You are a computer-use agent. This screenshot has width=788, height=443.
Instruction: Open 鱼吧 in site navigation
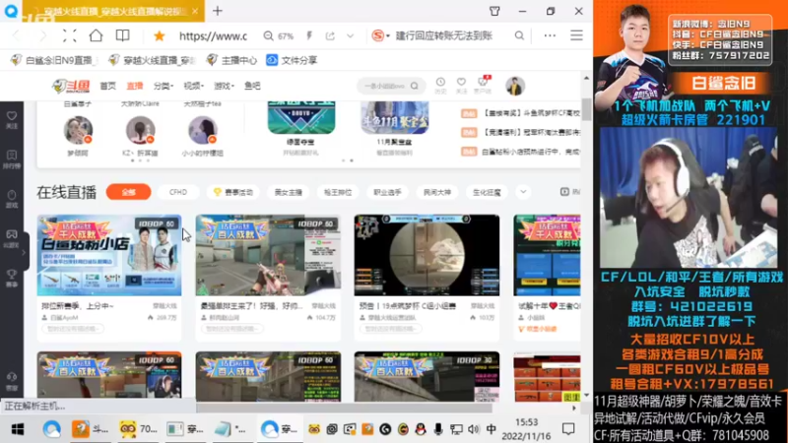tap(252, 86)
